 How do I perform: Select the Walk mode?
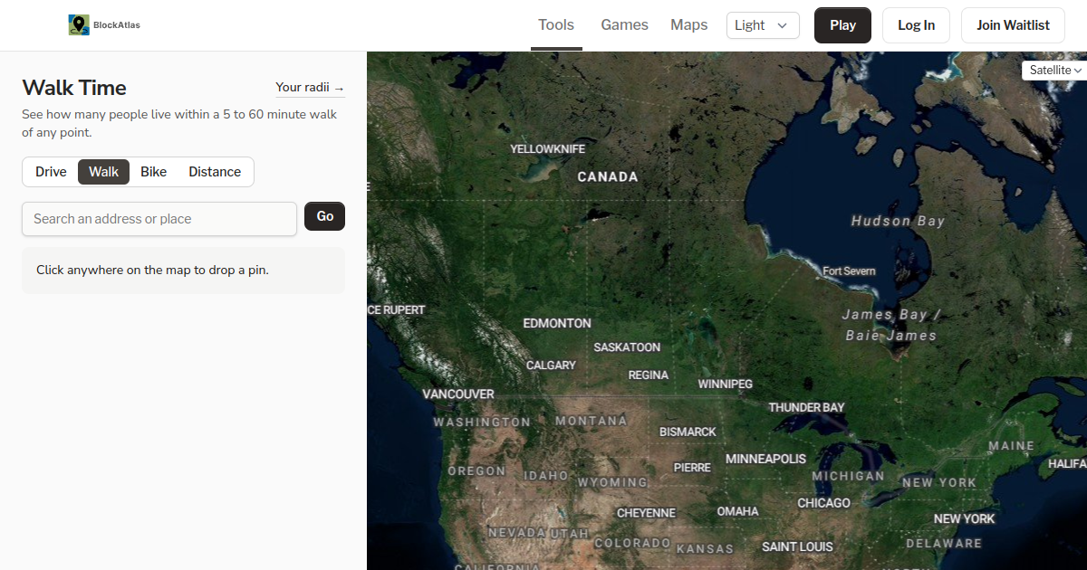[x=103, y=172]
